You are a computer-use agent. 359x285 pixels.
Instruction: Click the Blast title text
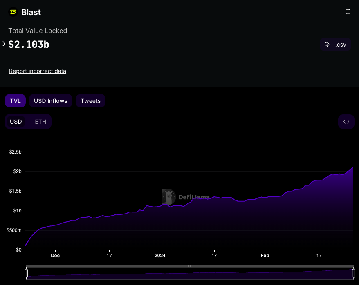31,12
